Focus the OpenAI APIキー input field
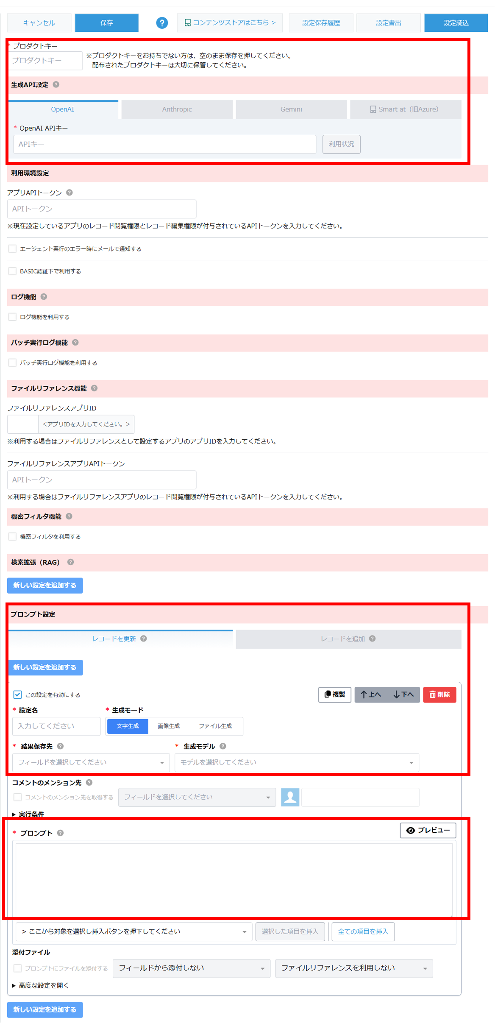495x1032 pixels. pos(165,144)
